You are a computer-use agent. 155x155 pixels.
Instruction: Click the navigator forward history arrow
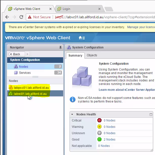pyautogui.click(x=27, y=54)
